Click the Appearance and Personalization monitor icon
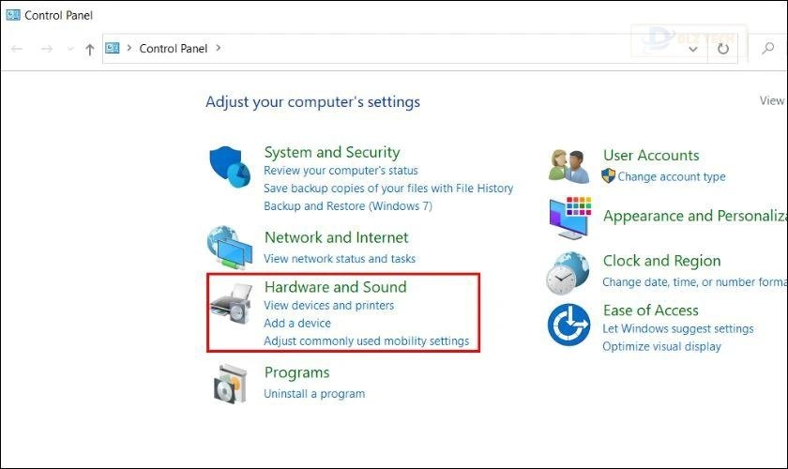 [x=569, y=218]
